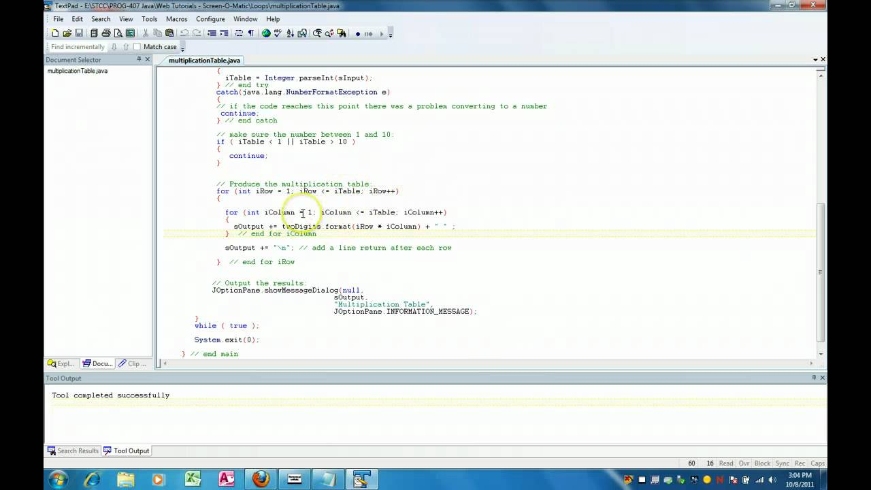Sort lines with A-Z icon

pyautogui.click(x=290, y=33)
